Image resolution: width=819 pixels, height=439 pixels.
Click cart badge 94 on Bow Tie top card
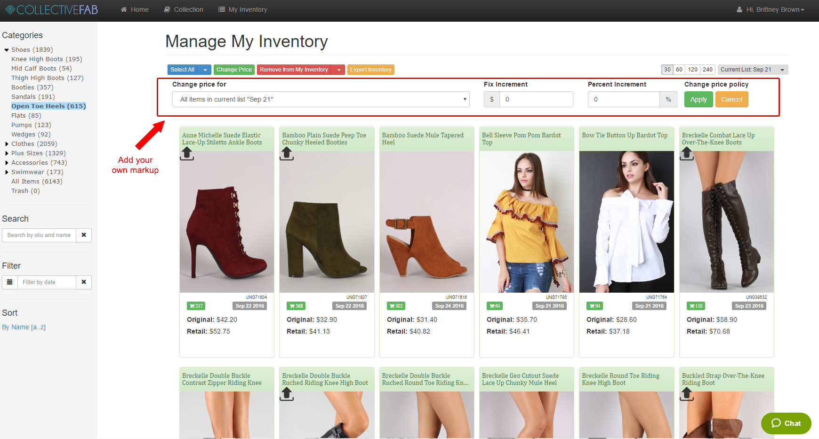pos(594,306)
